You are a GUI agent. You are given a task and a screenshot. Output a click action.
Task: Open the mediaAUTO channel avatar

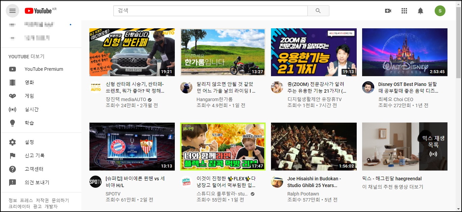coord(96,87)
